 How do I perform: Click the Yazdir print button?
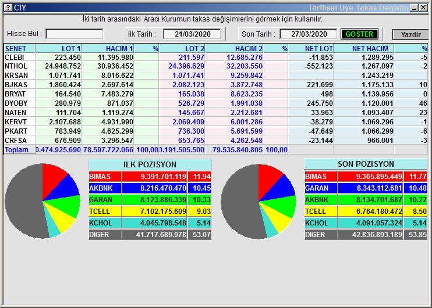click(x=410, y=35)
